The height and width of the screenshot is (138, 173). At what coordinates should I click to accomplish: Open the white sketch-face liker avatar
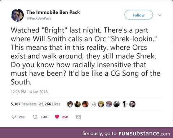pyautogui.click(x=93, y=104)
